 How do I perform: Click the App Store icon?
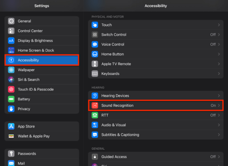11,126
